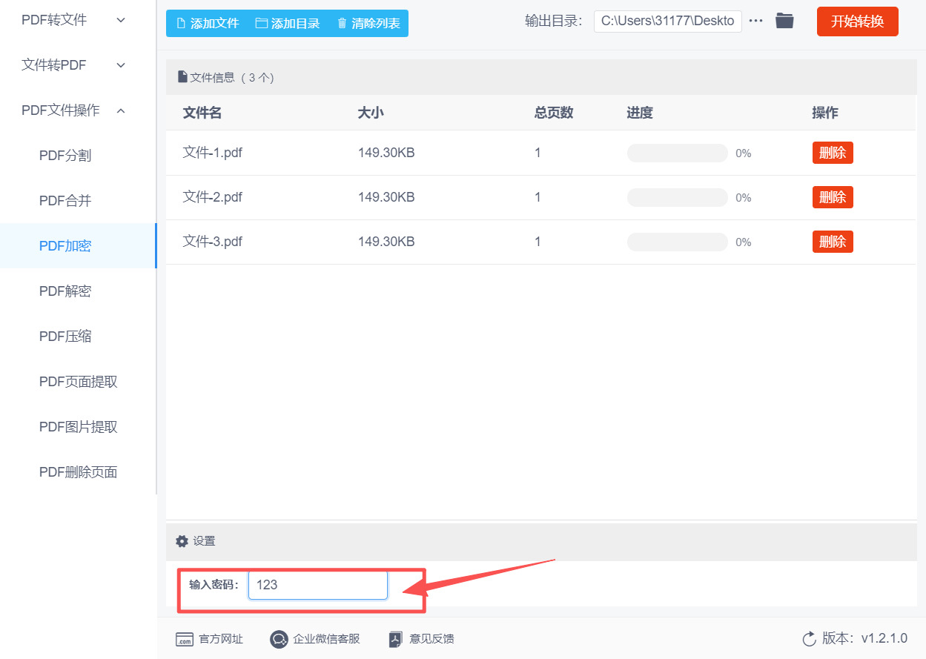The width and height of the screenshot is (926, 659).
Task: Click file name 文件-1.pdf
Action: [x=213, y=153]
